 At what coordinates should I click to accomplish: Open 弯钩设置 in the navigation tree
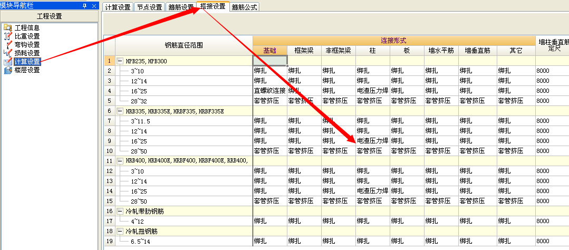point(27,45)
